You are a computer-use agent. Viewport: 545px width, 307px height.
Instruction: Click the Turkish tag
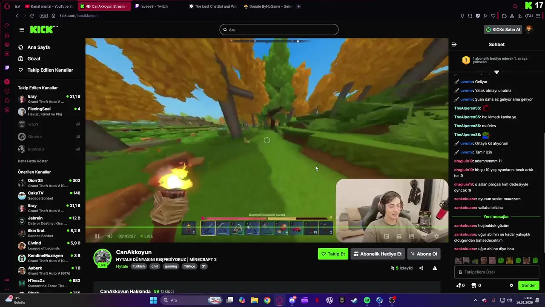[138, 266]
